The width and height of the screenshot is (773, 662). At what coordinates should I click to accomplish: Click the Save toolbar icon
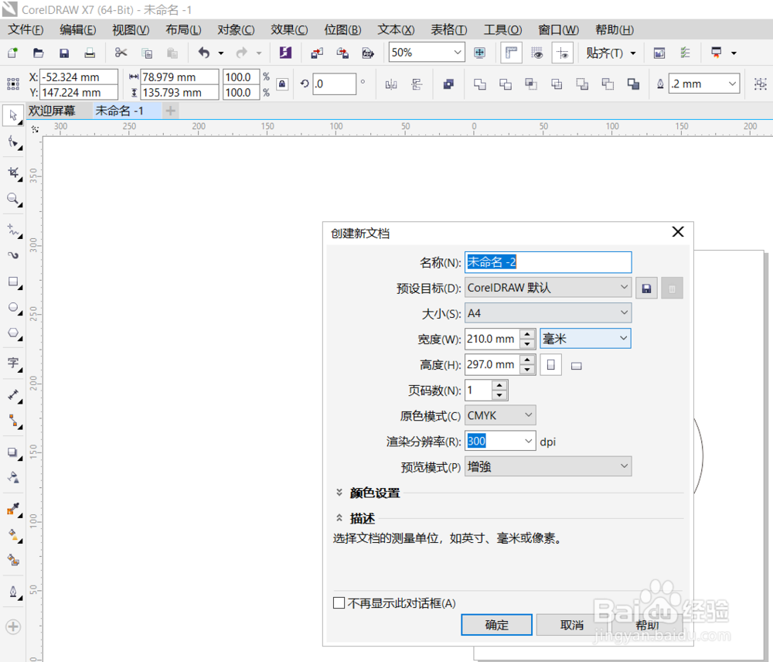(x=64, y=53)
